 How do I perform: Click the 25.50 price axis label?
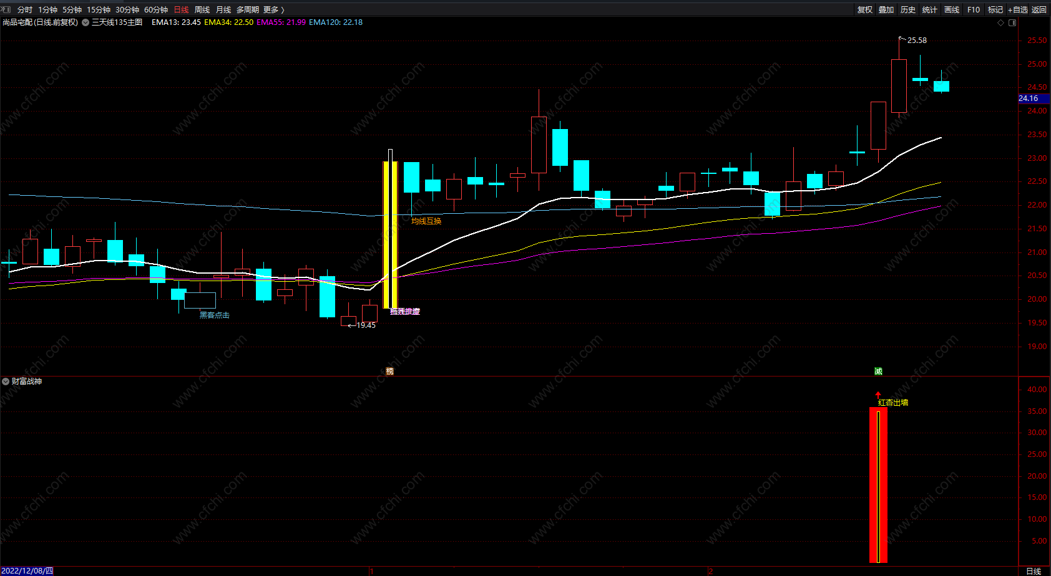1037,41
